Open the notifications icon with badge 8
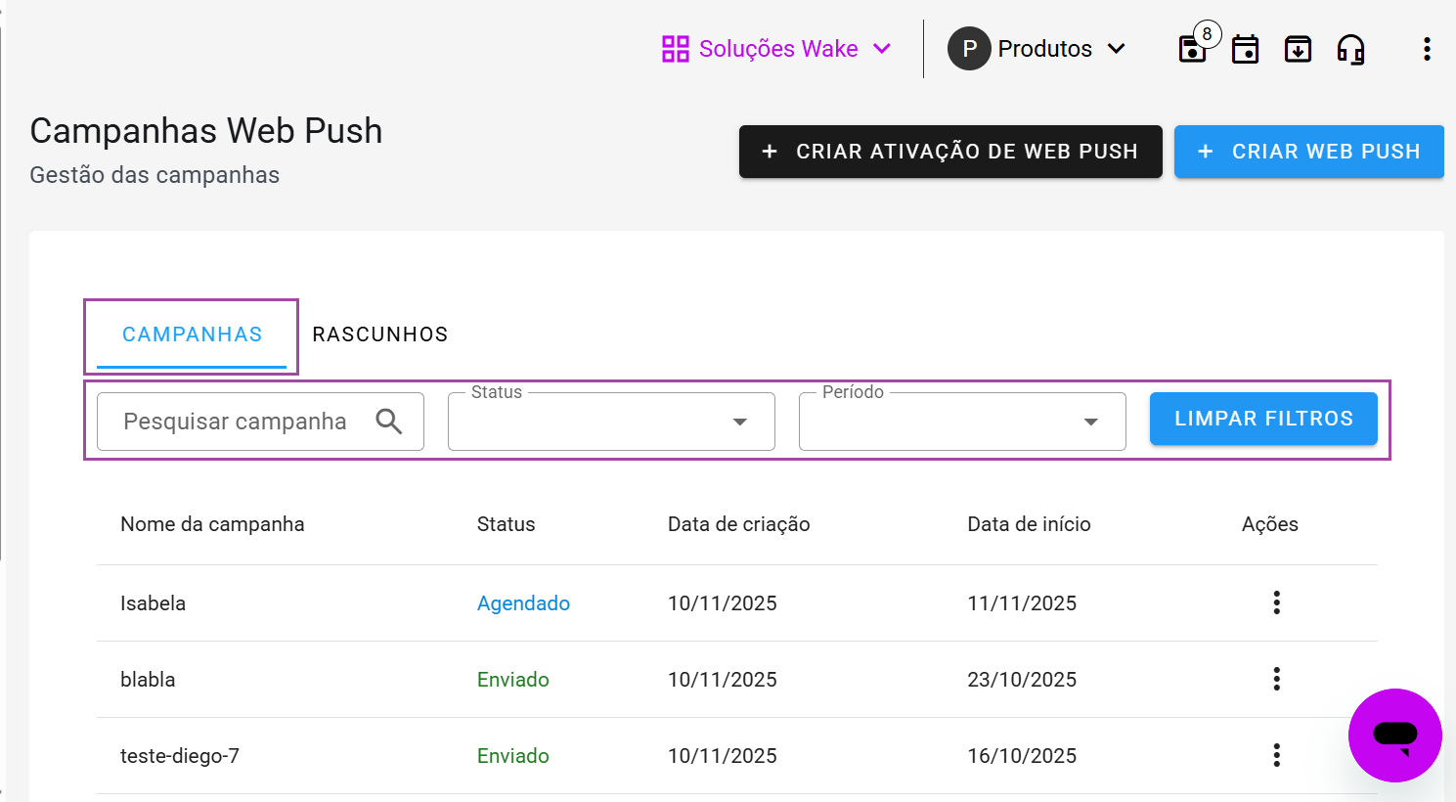Screen dimensions: 1456x802 tap(1193, 49)
